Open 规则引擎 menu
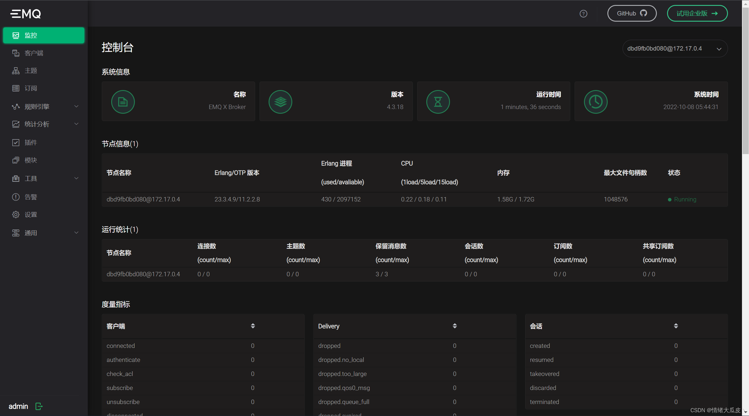The image size is (749, 416). [x=44, y=106]
